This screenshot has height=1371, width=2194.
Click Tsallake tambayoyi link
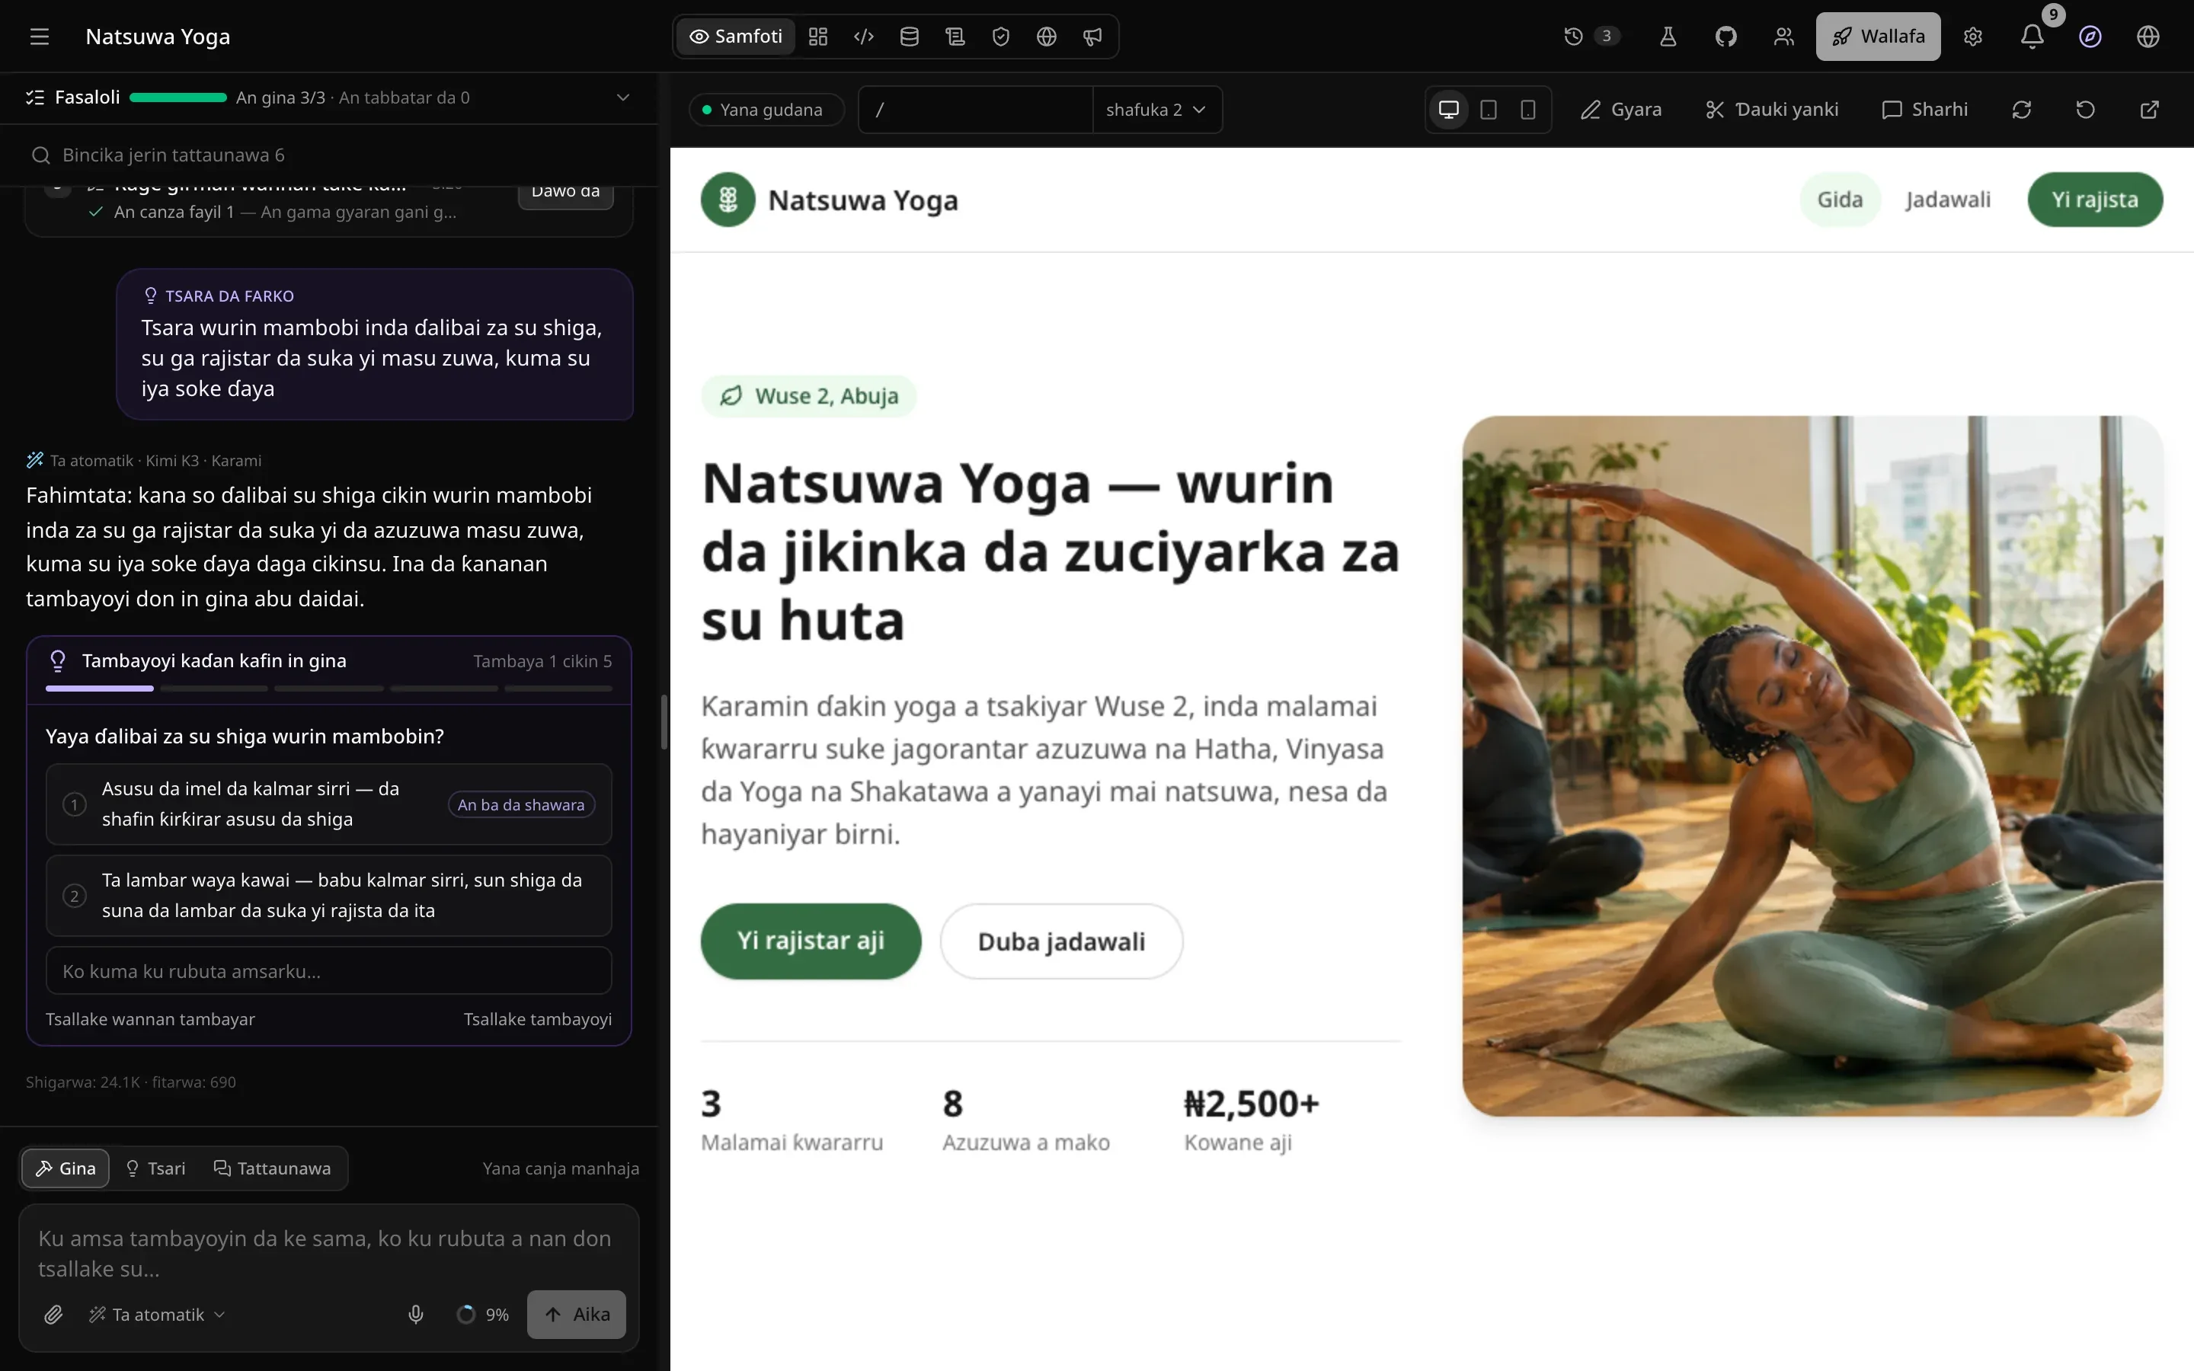pos(538,1019)
